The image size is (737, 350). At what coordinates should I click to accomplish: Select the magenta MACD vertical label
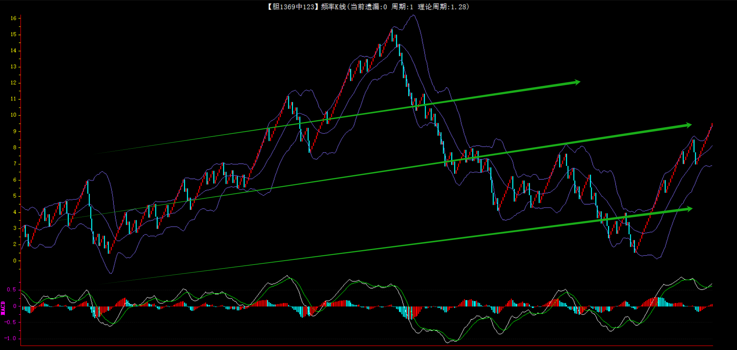point(3,308)
